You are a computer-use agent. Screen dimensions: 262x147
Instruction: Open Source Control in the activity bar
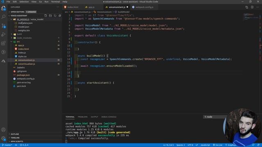[3, 26]
